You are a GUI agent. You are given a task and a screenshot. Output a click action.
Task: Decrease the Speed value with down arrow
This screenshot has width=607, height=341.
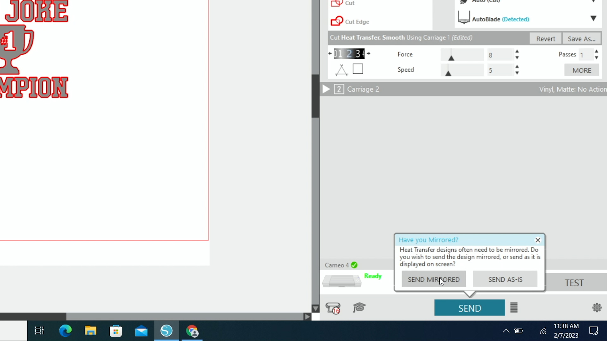[x=517, y=73]
